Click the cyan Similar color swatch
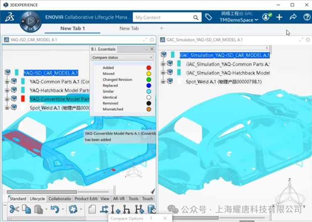This screenshot has width=312, height=222. (149, 92)
